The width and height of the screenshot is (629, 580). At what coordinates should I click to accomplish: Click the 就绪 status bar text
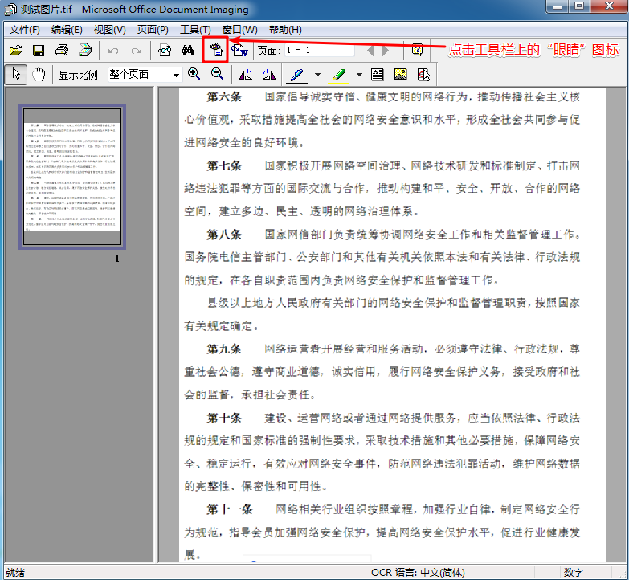pos(15,573)
